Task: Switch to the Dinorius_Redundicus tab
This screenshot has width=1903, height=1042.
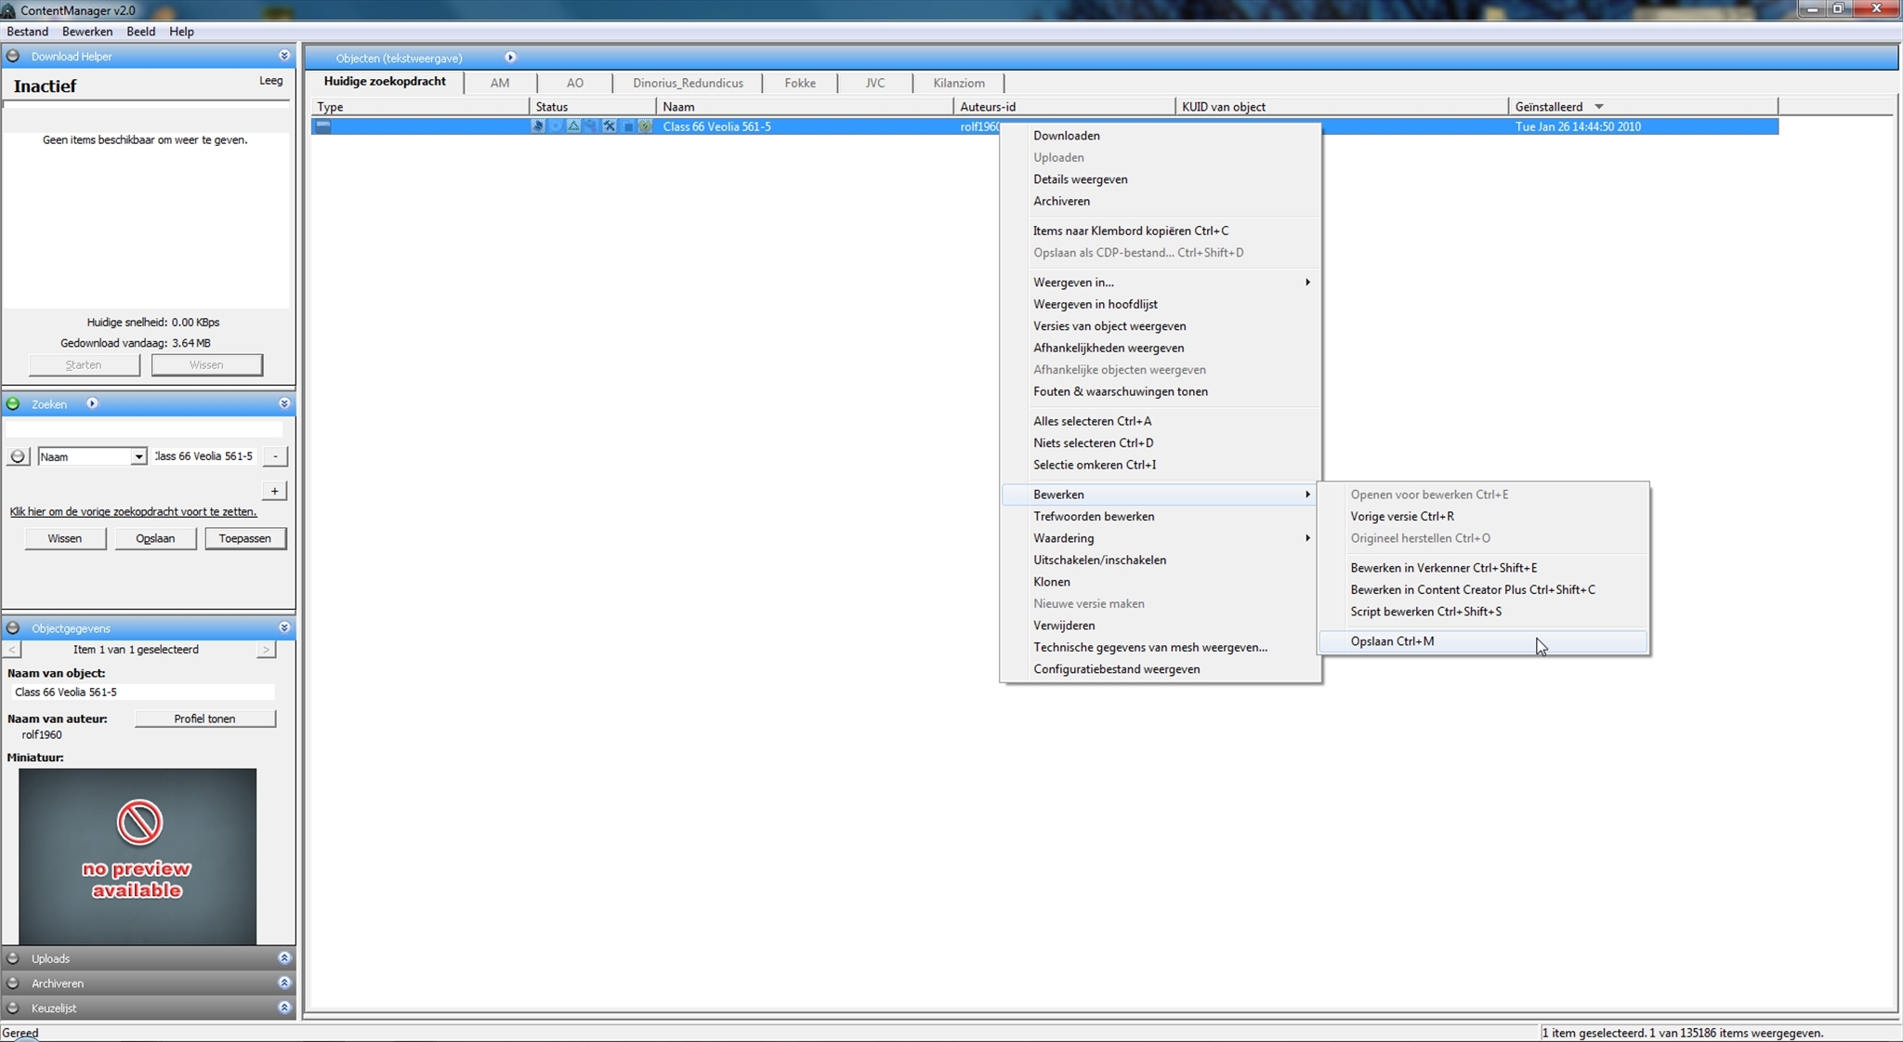Action: coord(688,83)
